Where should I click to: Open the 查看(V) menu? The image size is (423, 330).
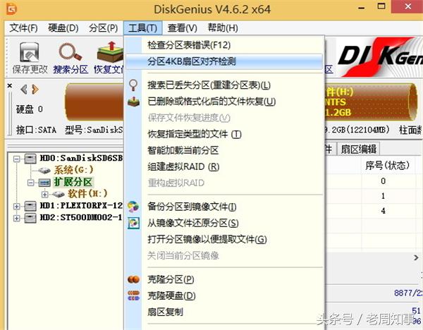point(183,28)
